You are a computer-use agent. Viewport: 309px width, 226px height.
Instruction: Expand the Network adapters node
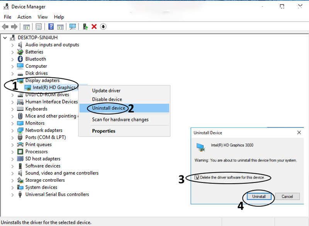(x=12, y=130)
